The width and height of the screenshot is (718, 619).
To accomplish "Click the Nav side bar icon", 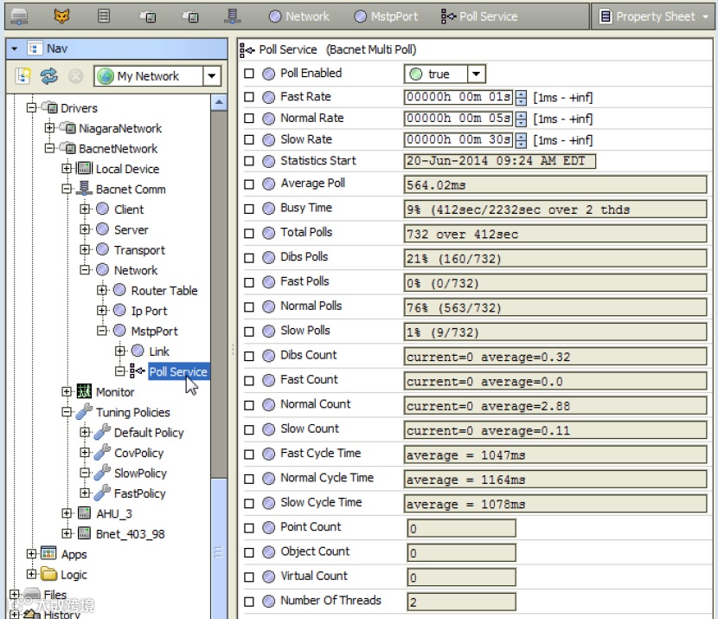I will [35, 48].
